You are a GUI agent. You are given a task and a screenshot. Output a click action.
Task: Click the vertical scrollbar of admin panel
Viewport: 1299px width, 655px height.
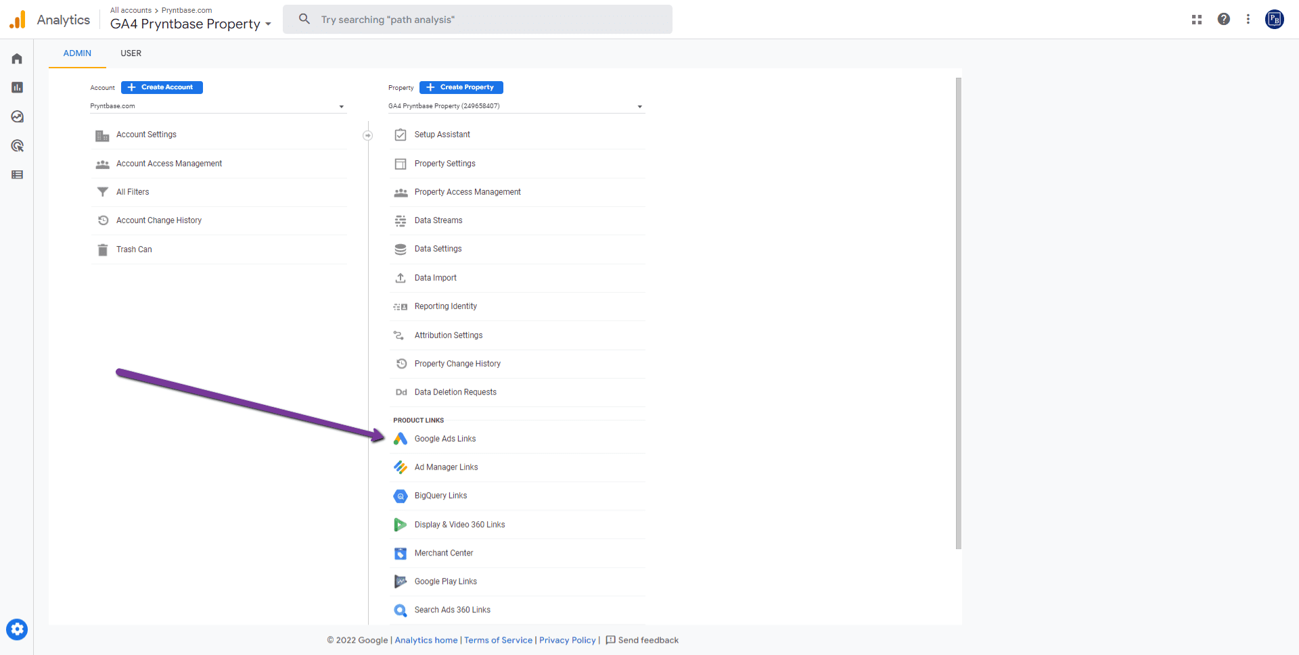[958, 313]
